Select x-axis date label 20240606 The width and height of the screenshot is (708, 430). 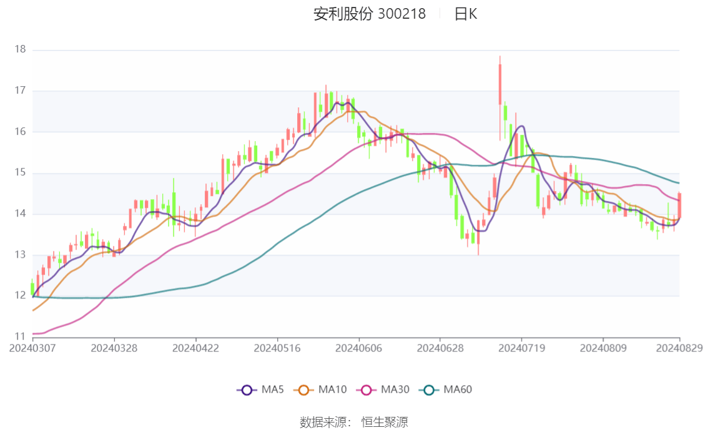[358, 348]
